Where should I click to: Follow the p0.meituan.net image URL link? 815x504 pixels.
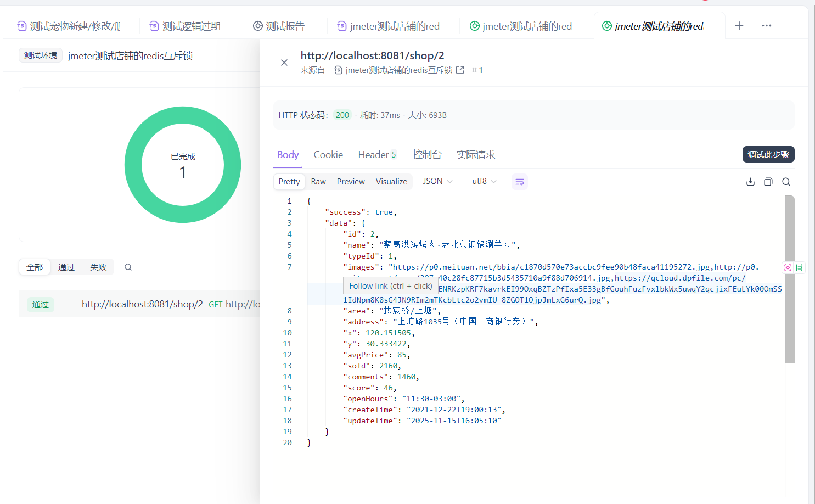pyautogui.click(x=552, y=267)
